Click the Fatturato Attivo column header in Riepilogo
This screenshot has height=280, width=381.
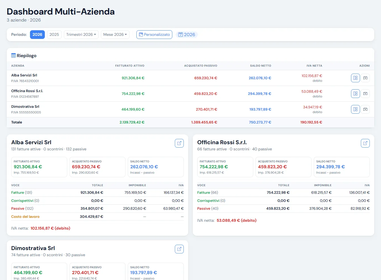point(130,66)
